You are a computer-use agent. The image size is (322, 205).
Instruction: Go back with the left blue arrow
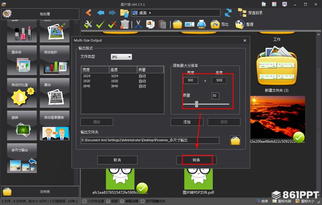tap(101, 13)
